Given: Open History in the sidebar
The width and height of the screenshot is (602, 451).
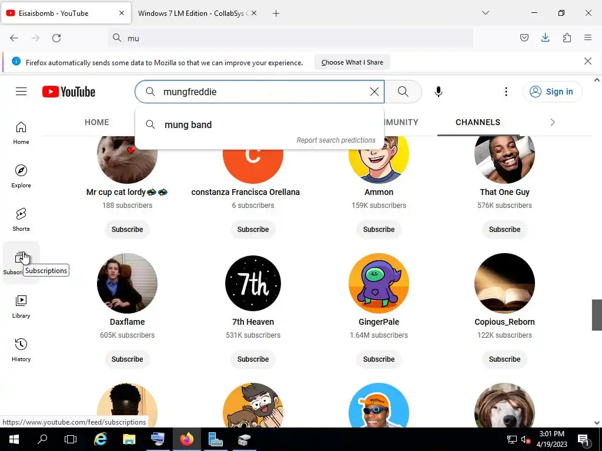Looking at the screenshot, I should click(21, 350).
